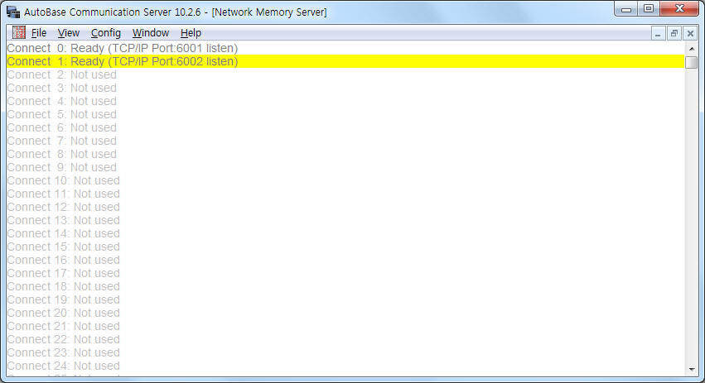Viewport: 705px width, 383px height.
Task: Select 'Connect 21: Not used' row
Action: click(345, 327)
